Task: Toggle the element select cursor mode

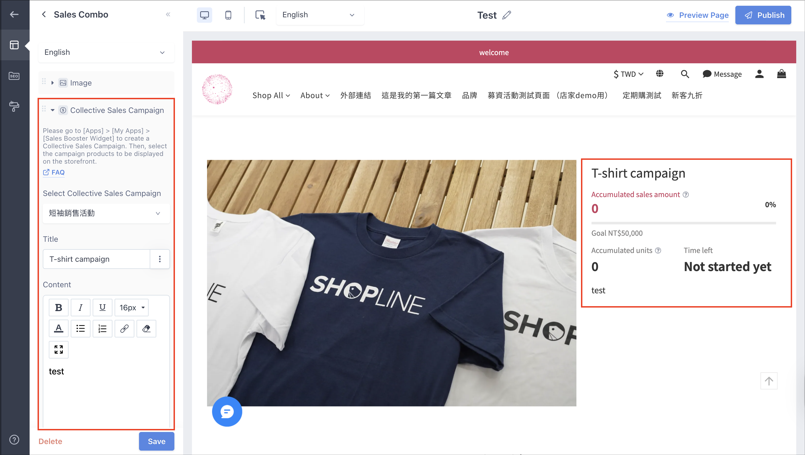Action: tap(260, 15)
